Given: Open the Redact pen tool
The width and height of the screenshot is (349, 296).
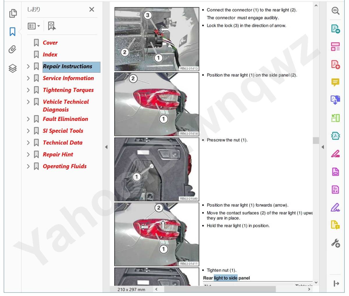Looking at the screenshot, I should point(335,154).
